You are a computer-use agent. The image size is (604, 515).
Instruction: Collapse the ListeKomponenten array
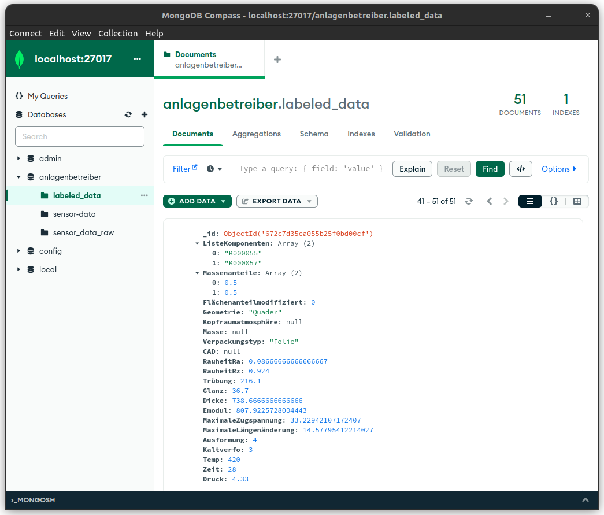(197, 244)
